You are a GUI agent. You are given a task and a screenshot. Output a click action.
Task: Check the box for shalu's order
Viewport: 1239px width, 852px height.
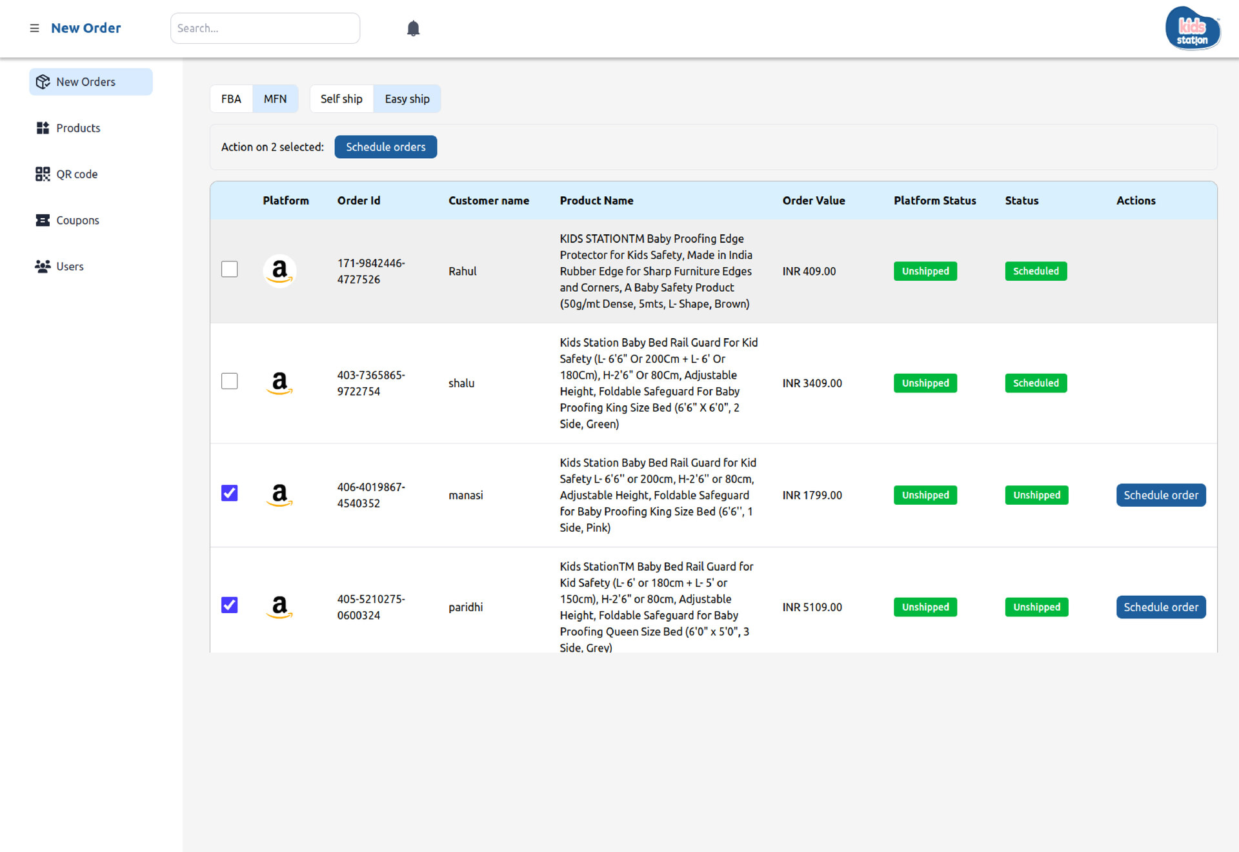(230, 381)
